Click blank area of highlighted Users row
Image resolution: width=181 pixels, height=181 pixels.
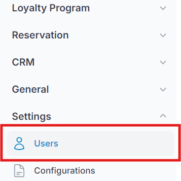(x=115, y=144)
